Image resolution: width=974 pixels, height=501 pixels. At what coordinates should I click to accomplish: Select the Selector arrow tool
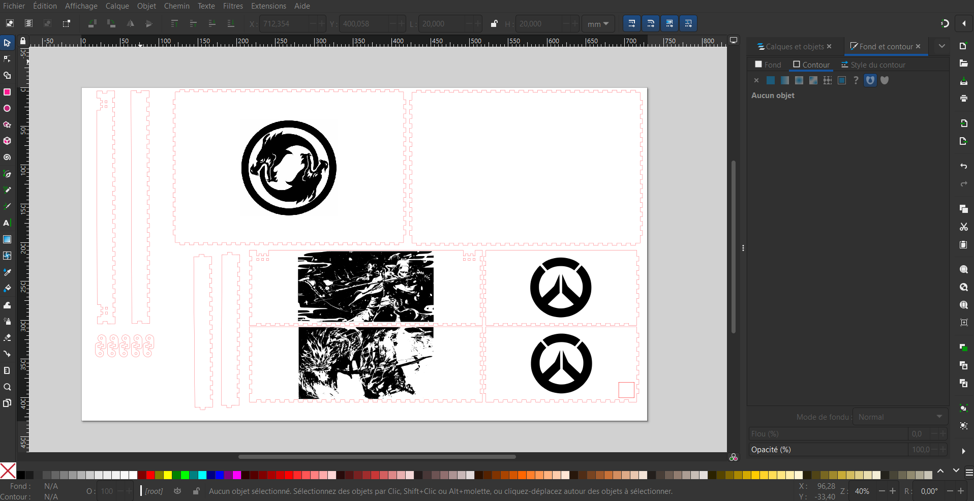coord(7,43)
